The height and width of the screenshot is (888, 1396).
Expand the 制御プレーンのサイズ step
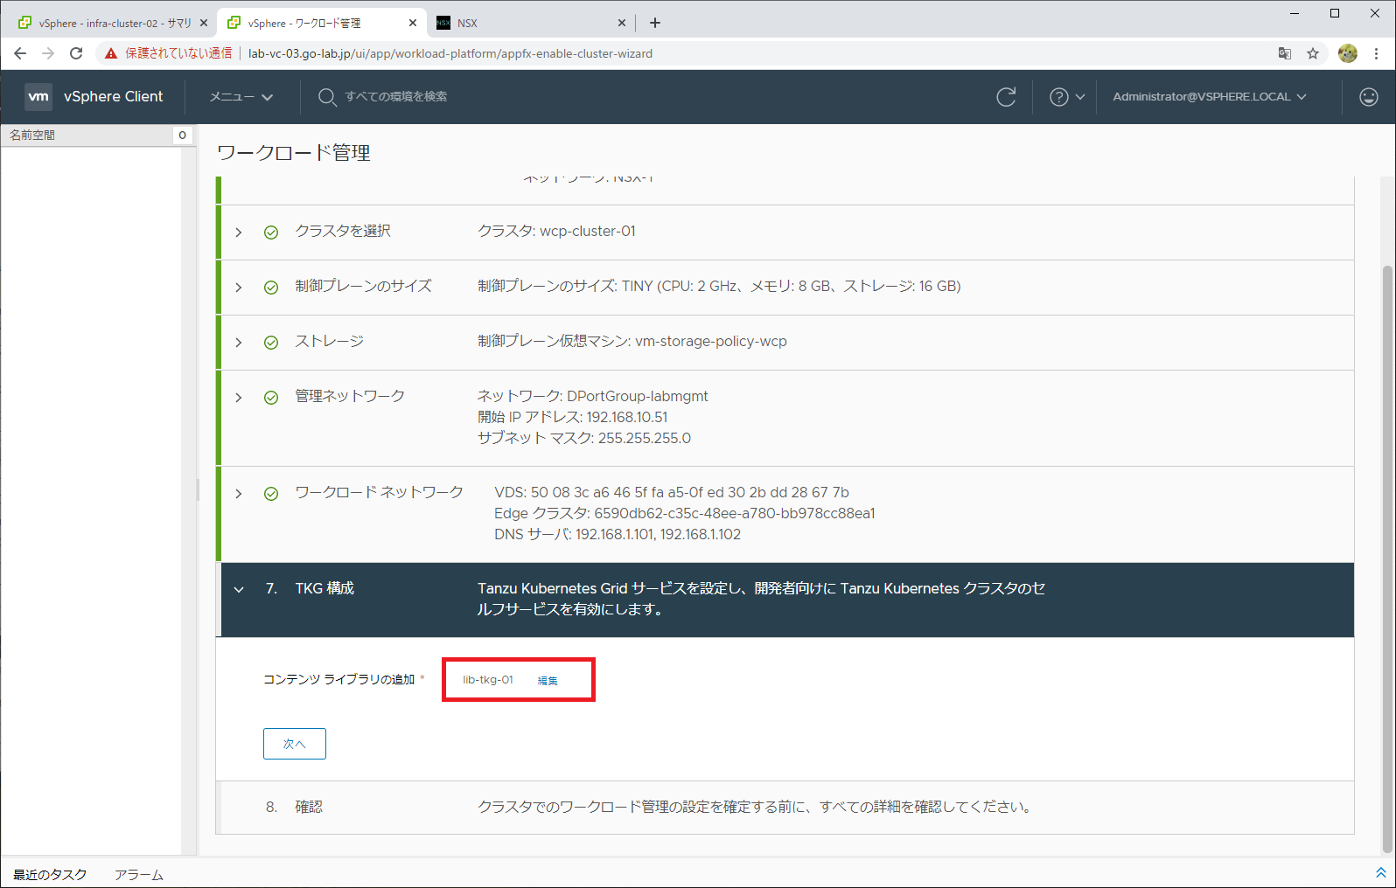click(239, 288)
